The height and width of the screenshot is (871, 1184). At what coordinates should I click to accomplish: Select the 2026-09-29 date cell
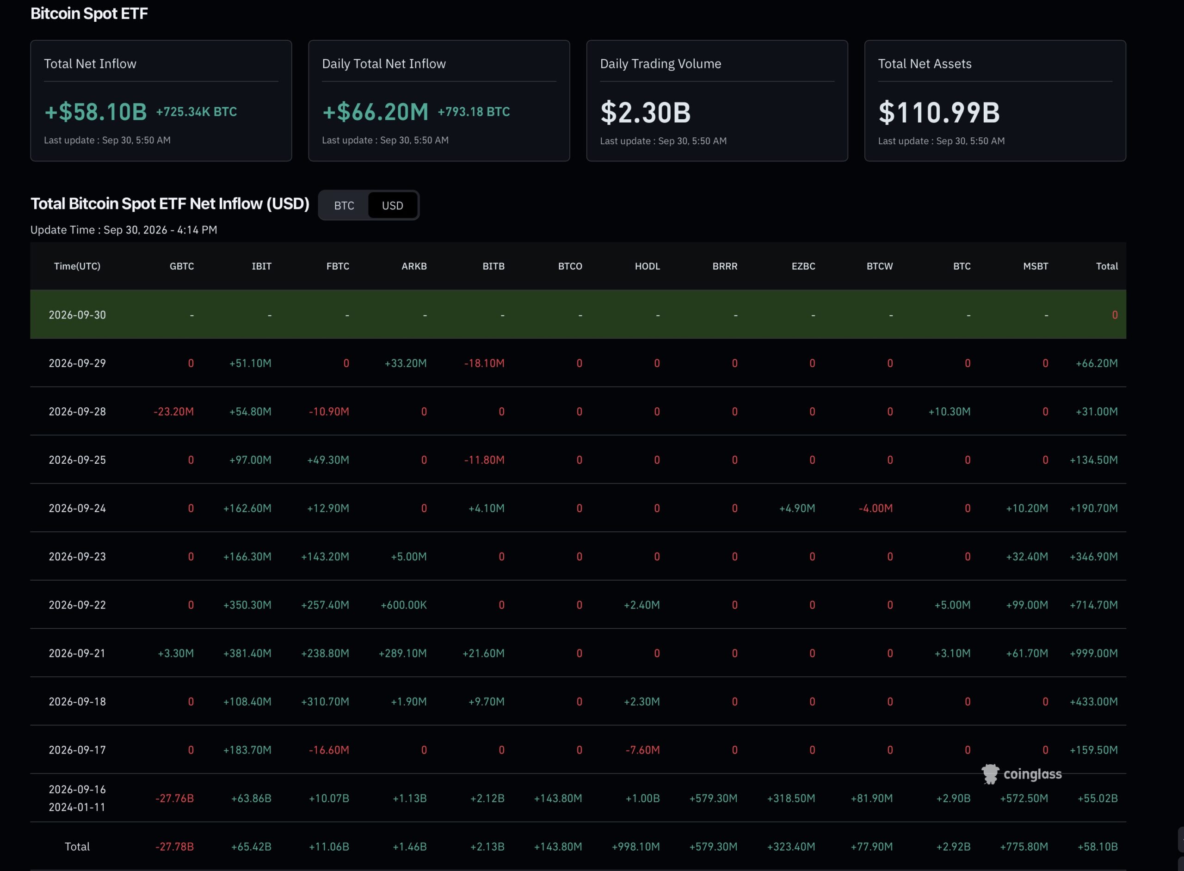[77, 363]
